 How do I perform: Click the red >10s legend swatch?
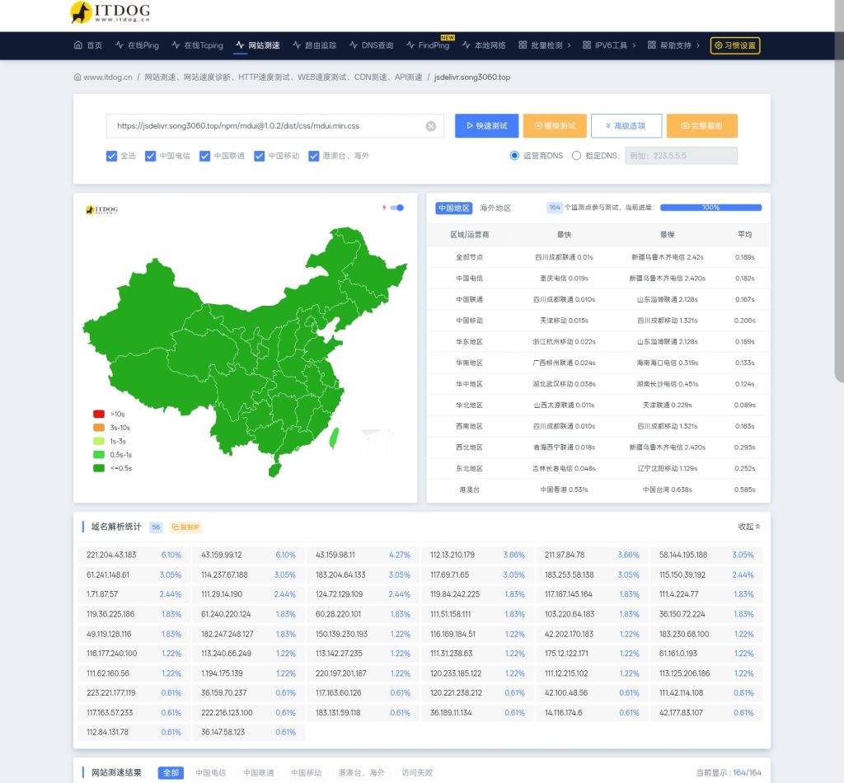point(99,414)
